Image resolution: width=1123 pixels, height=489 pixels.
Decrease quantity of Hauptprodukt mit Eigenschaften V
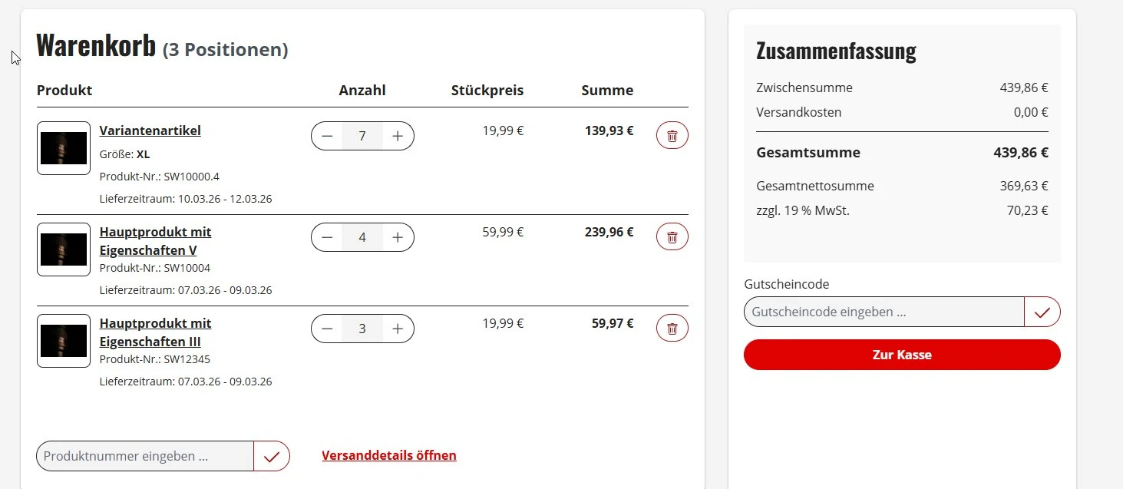326,237
